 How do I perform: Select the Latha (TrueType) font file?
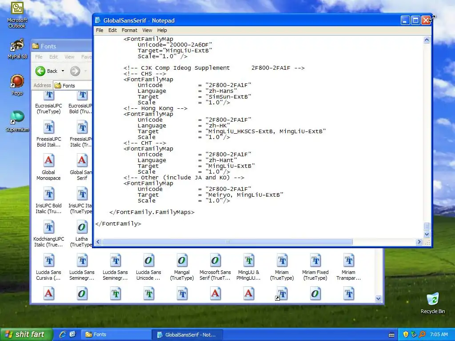(x=81, y=234)
